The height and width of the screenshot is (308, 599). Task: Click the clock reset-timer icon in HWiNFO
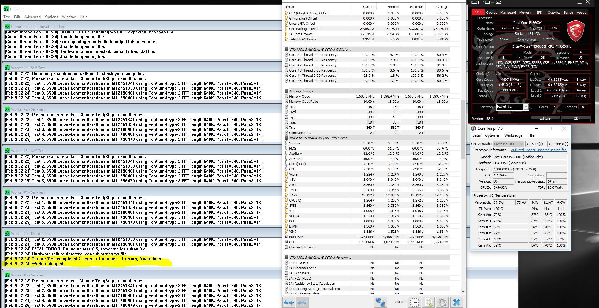(415, 302)
